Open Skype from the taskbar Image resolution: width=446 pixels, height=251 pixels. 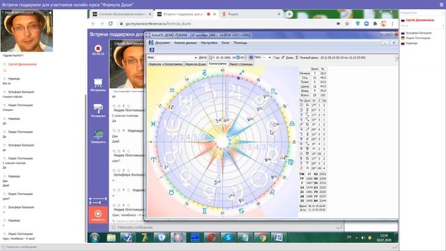tap(228, 237)
